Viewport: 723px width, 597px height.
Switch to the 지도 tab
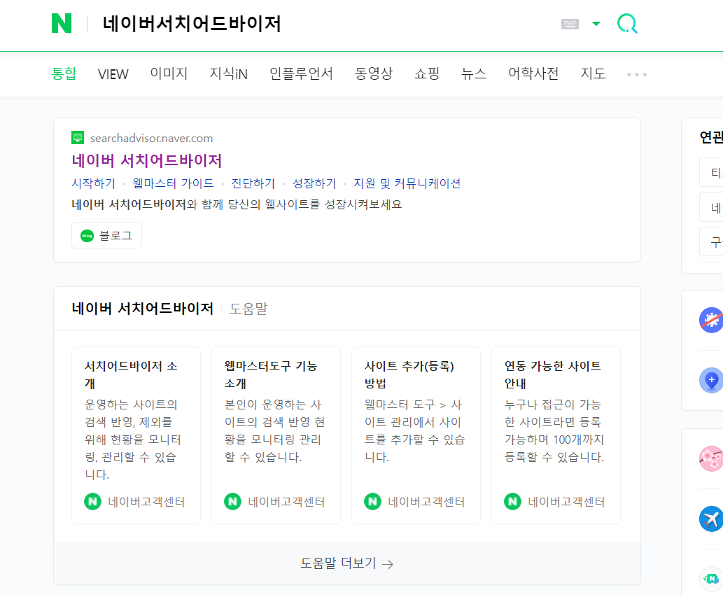pyautogui.click(x=593, y=73)
